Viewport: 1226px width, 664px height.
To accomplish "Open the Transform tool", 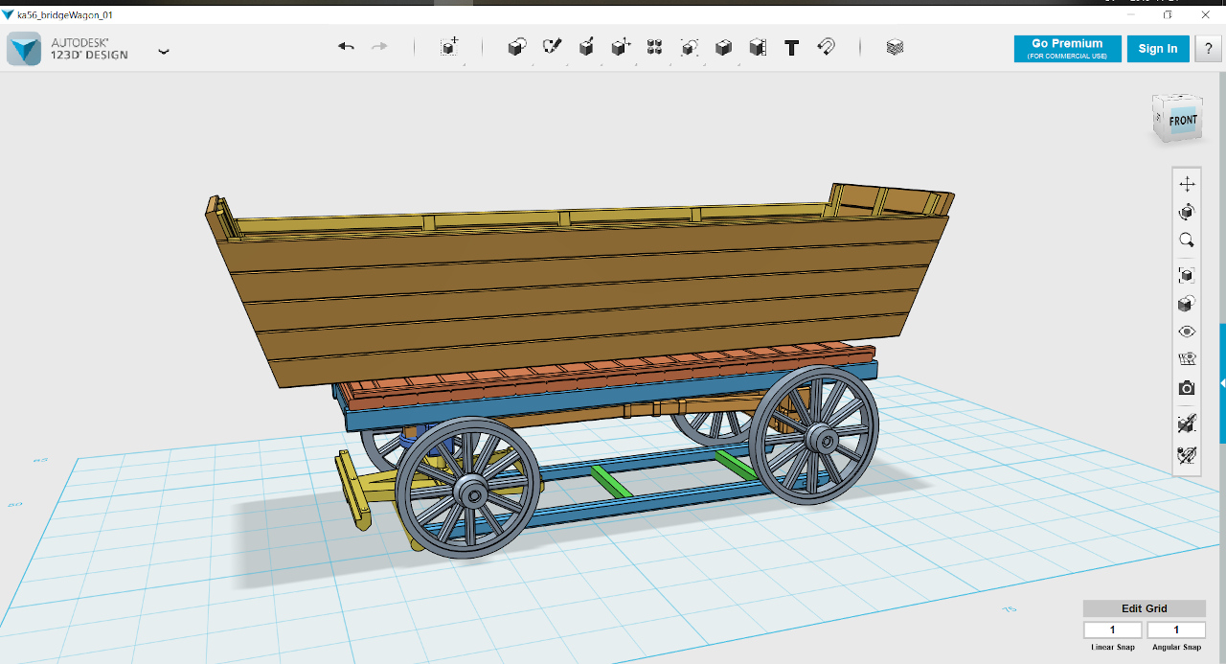I will point(449,47).
